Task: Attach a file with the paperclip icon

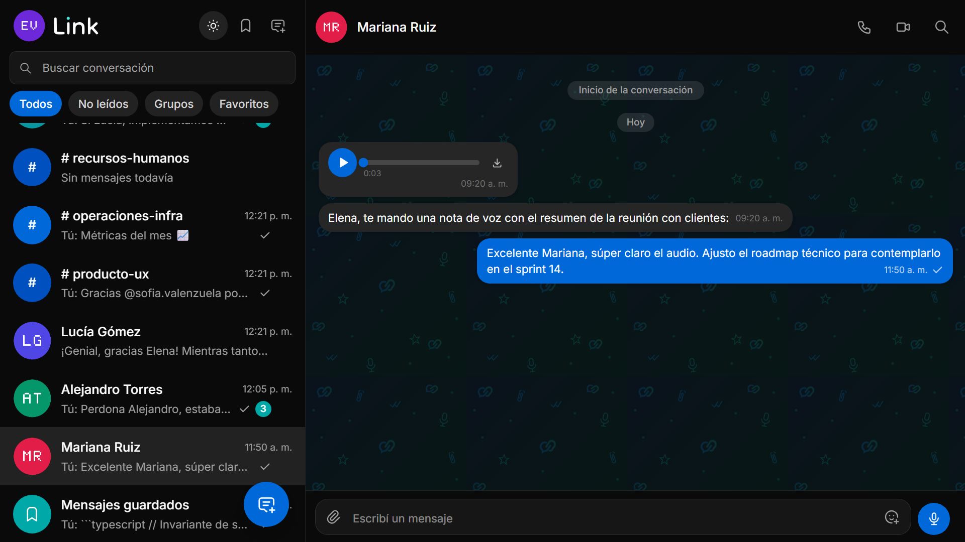Action: [334, 517]
